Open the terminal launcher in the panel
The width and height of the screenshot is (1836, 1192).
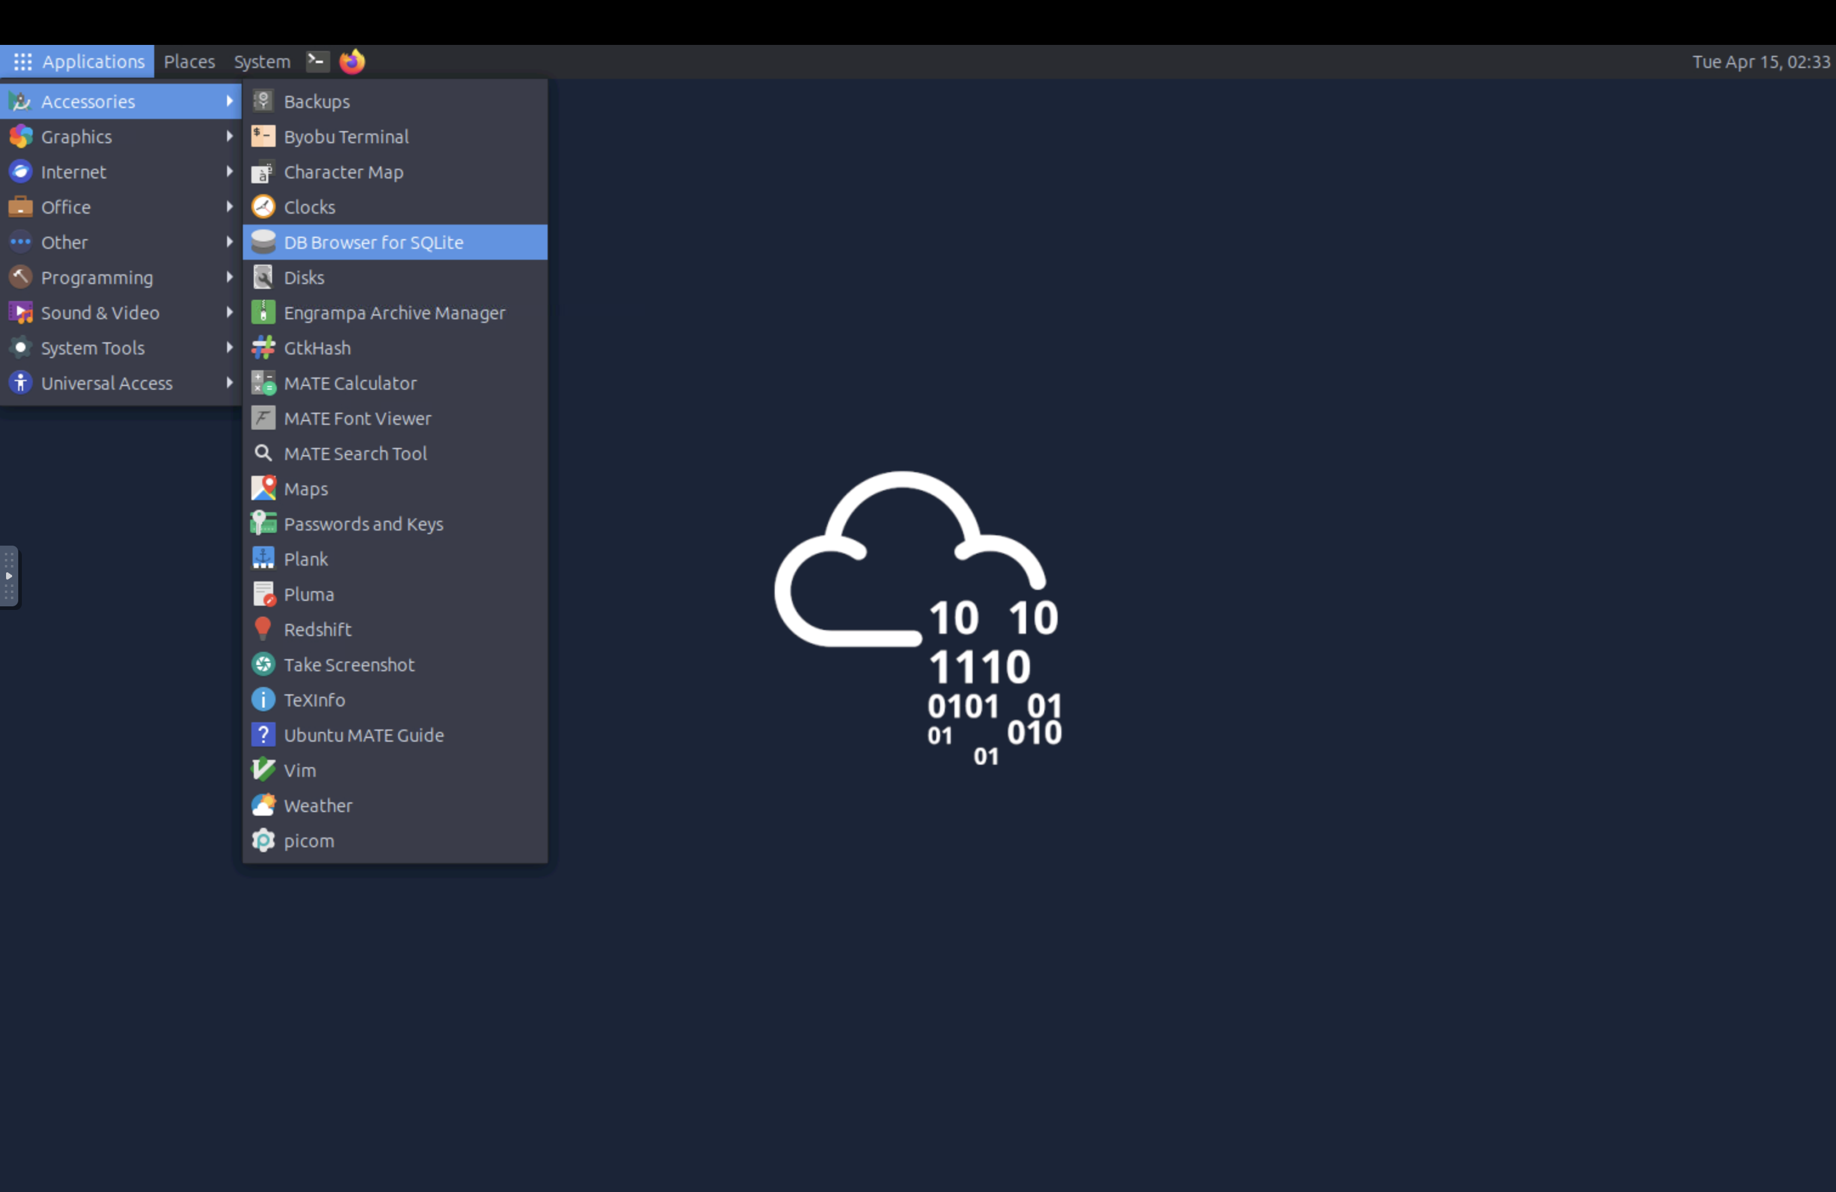tap(317, 61)
